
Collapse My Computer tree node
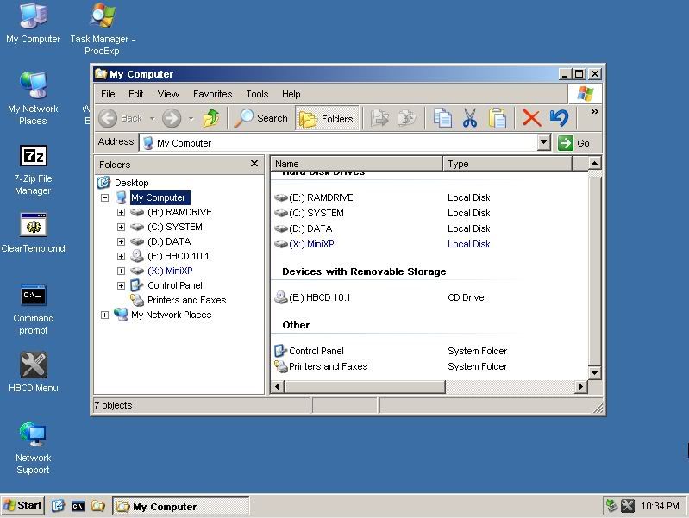pos(104,197)
